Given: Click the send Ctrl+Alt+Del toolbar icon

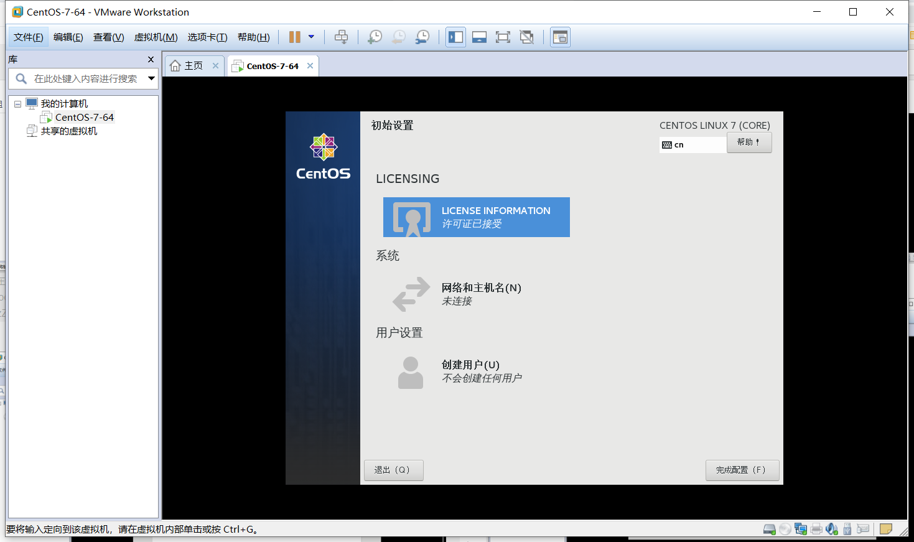Looking at the screenshot, I should (341, 37).
